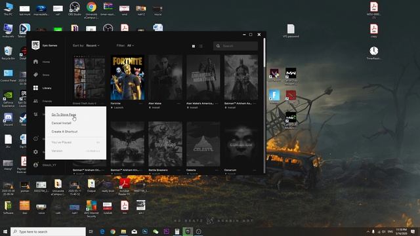Select the Discord desktop shortcut
The width and height of the screenshot is (420, 236).
(8, 119)
